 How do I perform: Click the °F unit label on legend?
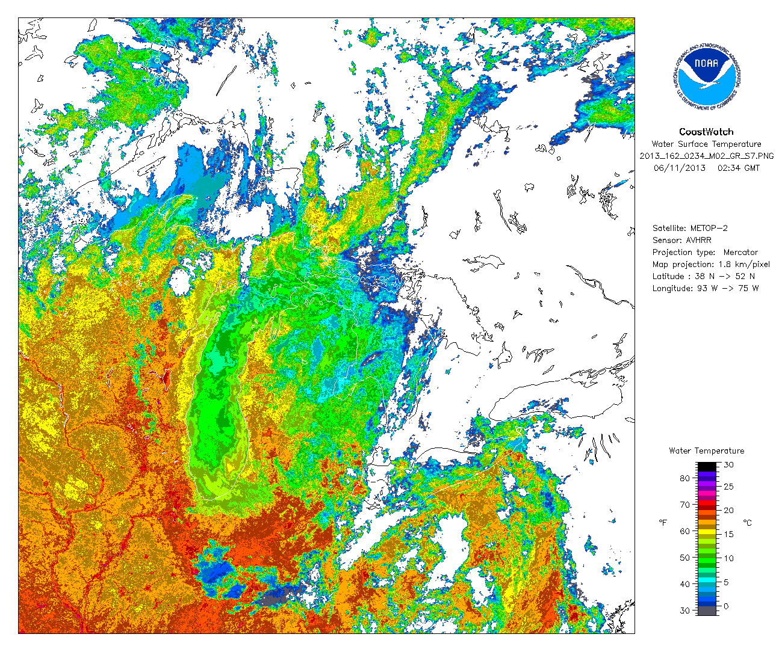coord(663,523)
